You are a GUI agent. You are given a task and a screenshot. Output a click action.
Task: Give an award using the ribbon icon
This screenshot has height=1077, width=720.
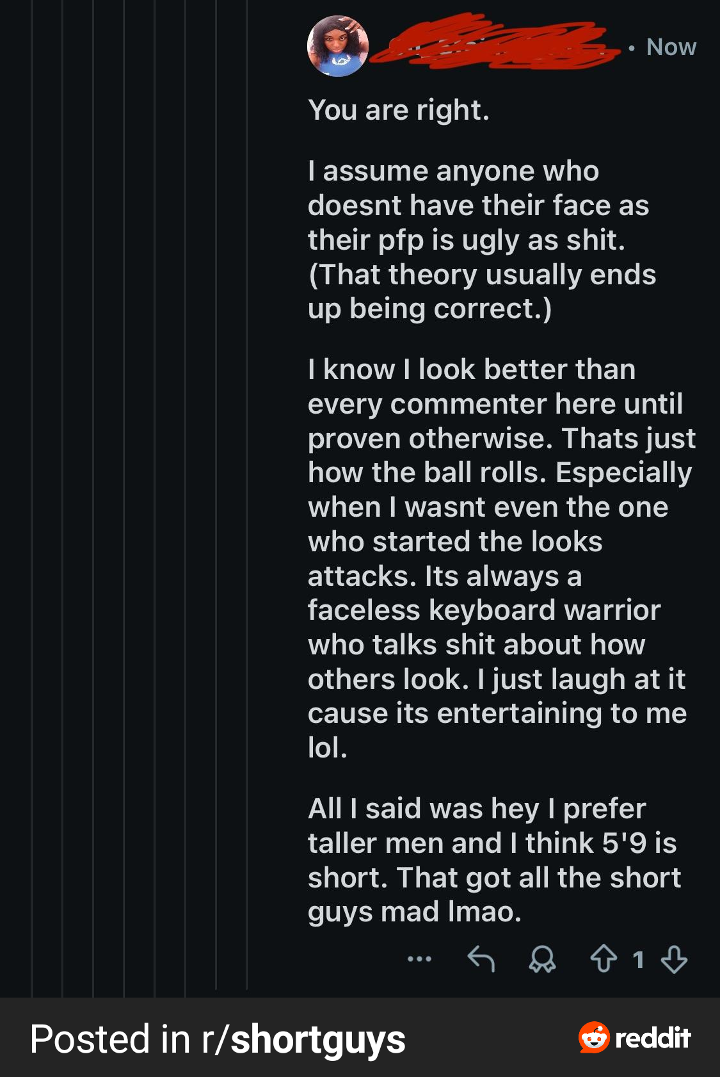542,959
